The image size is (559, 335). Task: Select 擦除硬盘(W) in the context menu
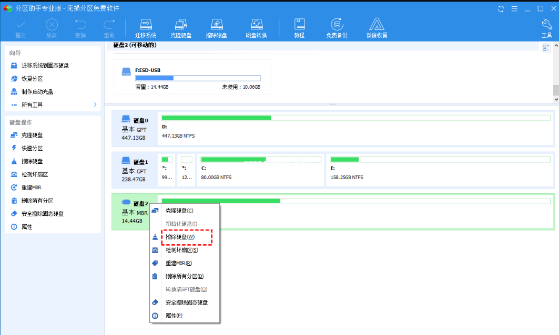pos(180,237)
